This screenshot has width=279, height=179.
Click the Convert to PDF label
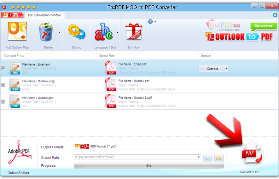click(x=250, y=172)
